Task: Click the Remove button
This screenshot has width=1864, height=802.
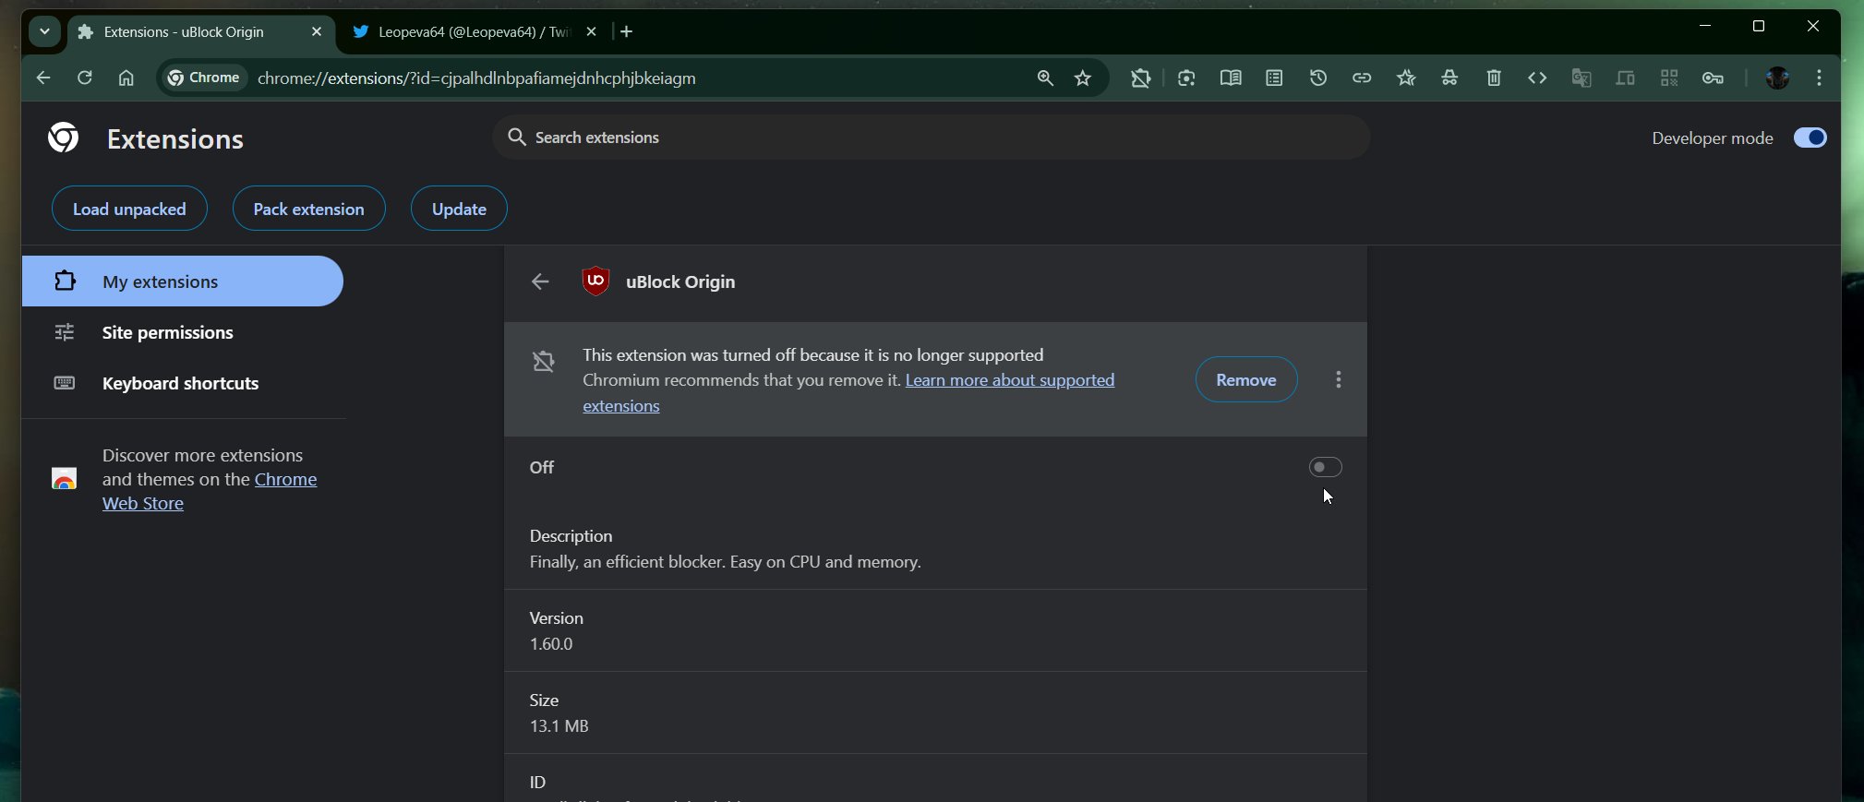Action: pos(1245,379)
